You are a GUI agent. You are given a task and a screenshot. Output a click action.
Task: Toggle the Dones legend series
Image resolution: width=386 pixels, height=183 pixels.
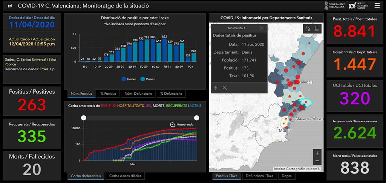click(x=148, y=79)
